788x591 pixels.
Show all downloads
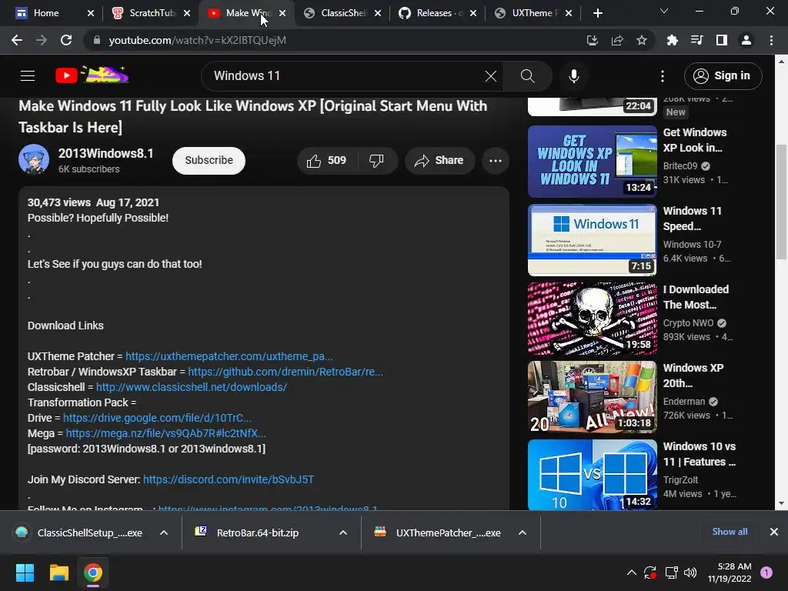point(730,532)
